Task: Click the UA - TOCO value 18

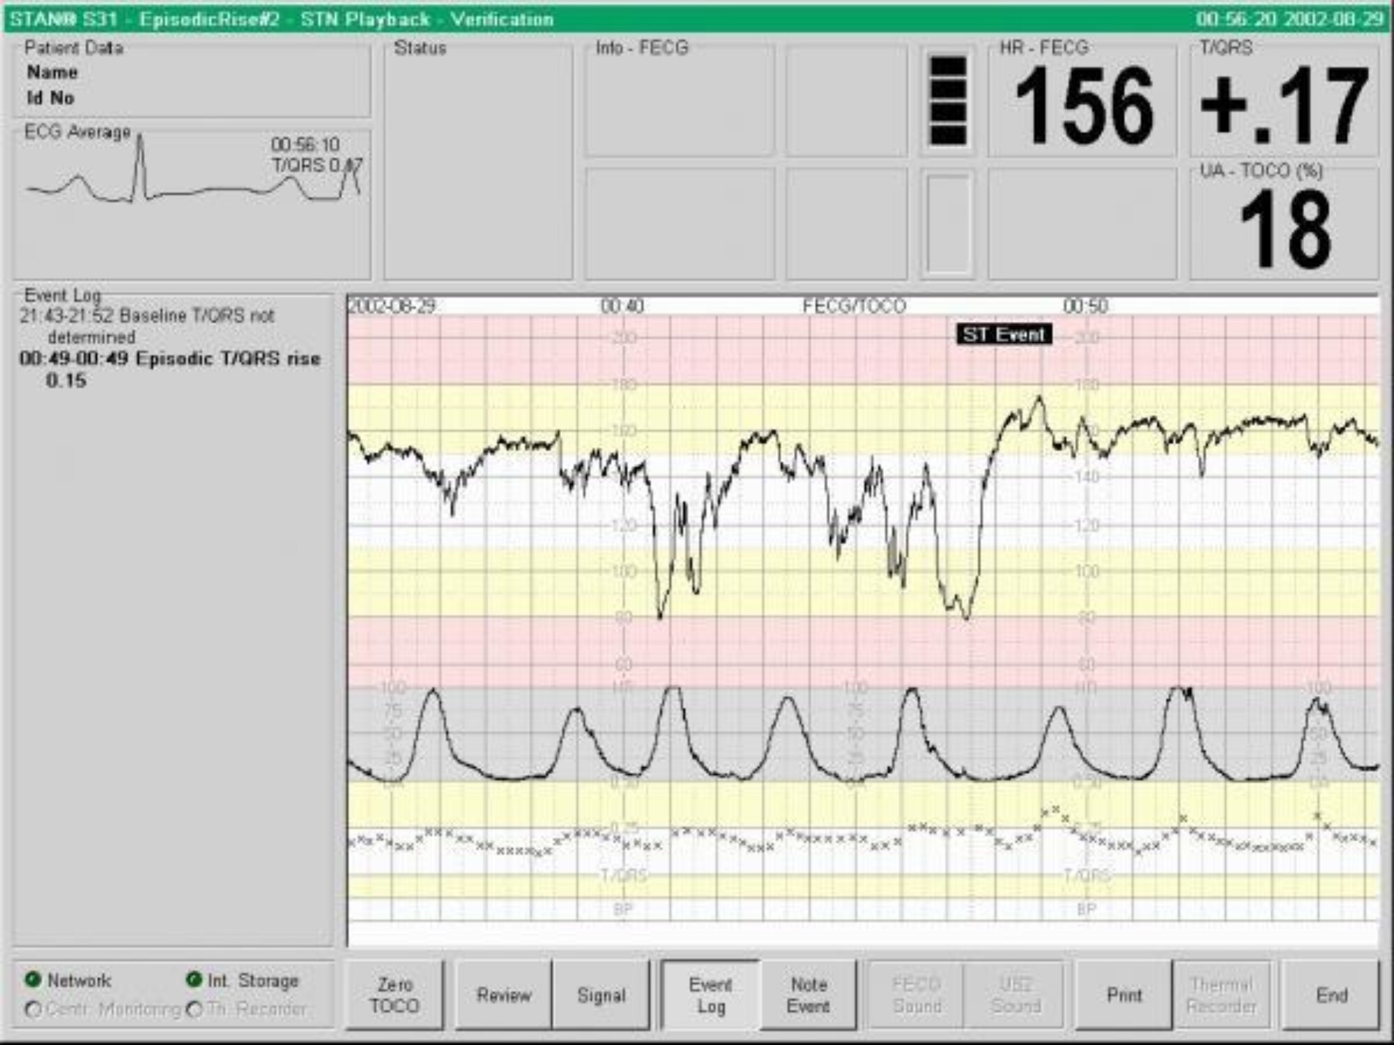Action: [1285, 229]
